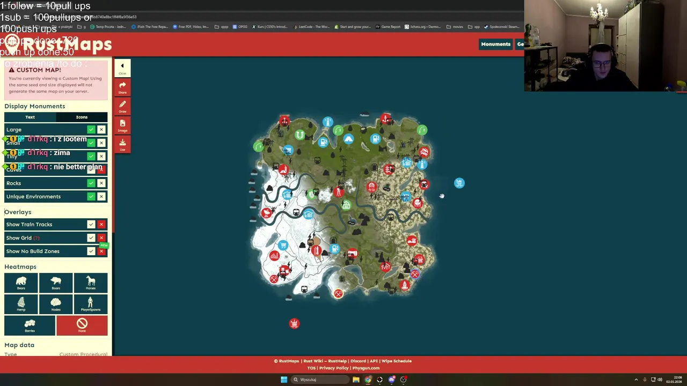Display the PlayerSpawns heatmap
Viewport: 687px width, 386px height.
click(90, 304)
